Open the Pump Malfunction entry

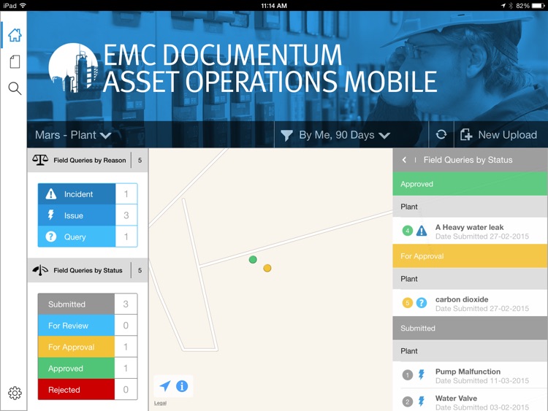pos(470,375)
